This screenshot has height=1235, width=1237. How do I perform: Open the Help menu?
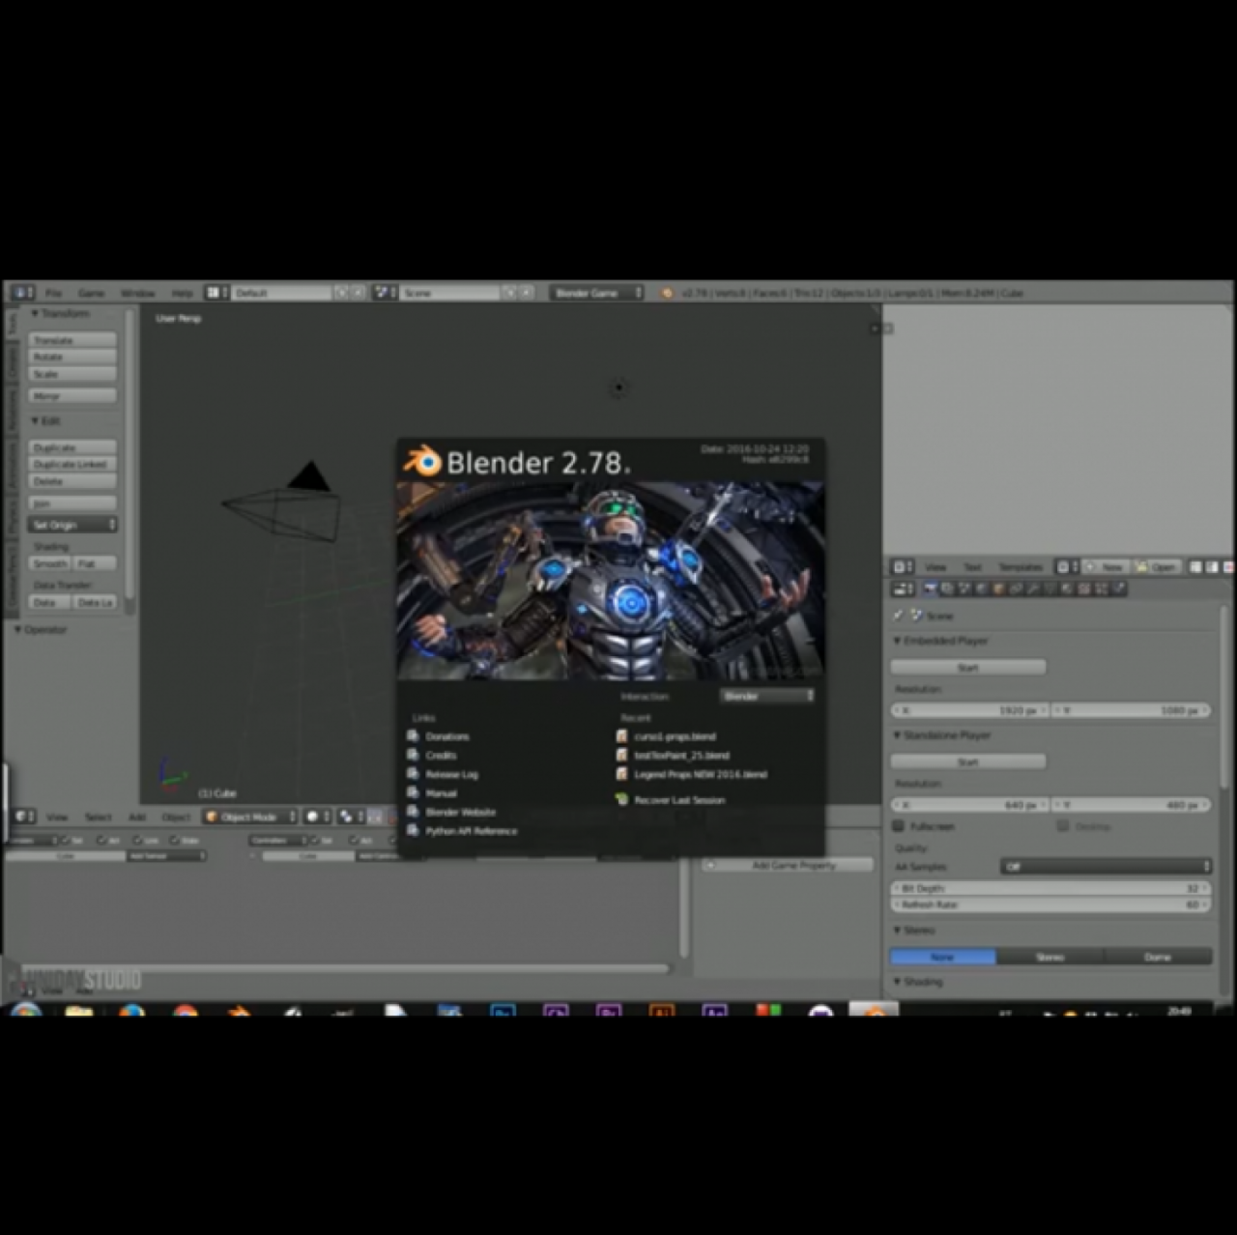pyautogui.click(x=182, y=293)
